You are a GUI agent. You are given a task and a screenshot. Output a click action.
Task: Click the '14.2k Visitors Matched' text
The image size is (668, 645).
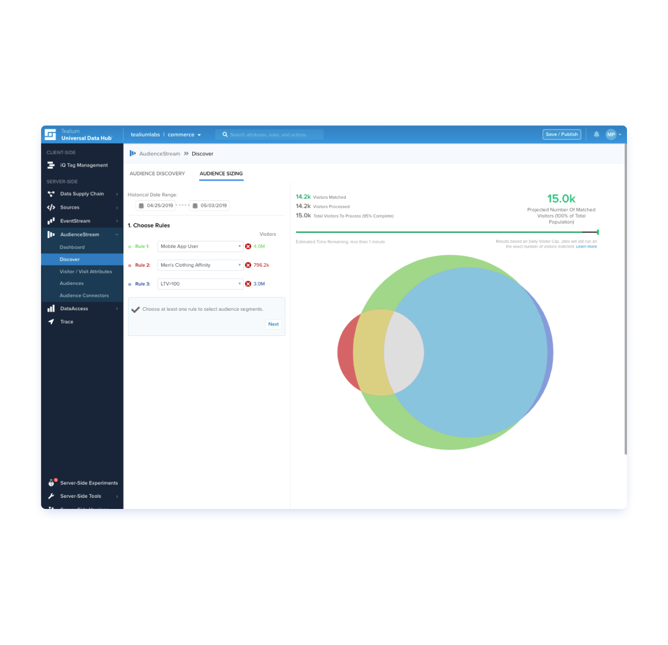pos(321,197)
